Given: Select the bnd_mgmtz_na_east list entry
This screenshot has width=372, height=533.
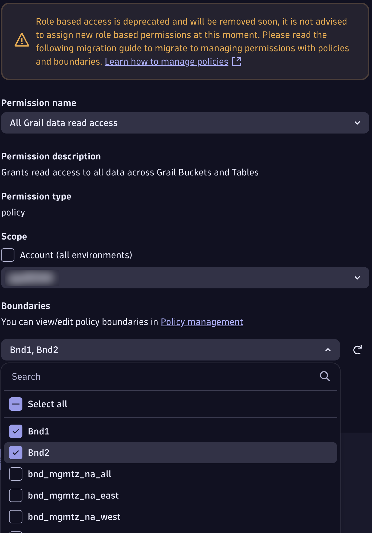Looking at the screenshot, I should [73, 495].
